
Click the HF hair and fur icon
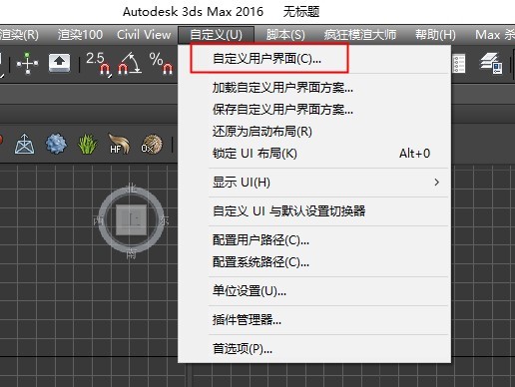(119, 144)
